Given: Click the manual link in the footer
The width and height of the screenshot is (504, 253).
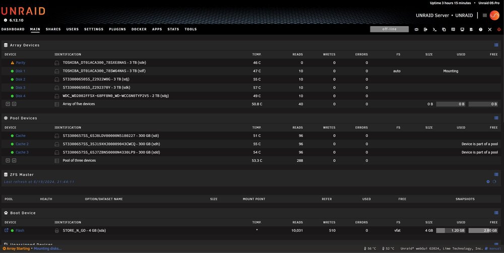Looking at the screenshot, I should (x=495, y=248).
